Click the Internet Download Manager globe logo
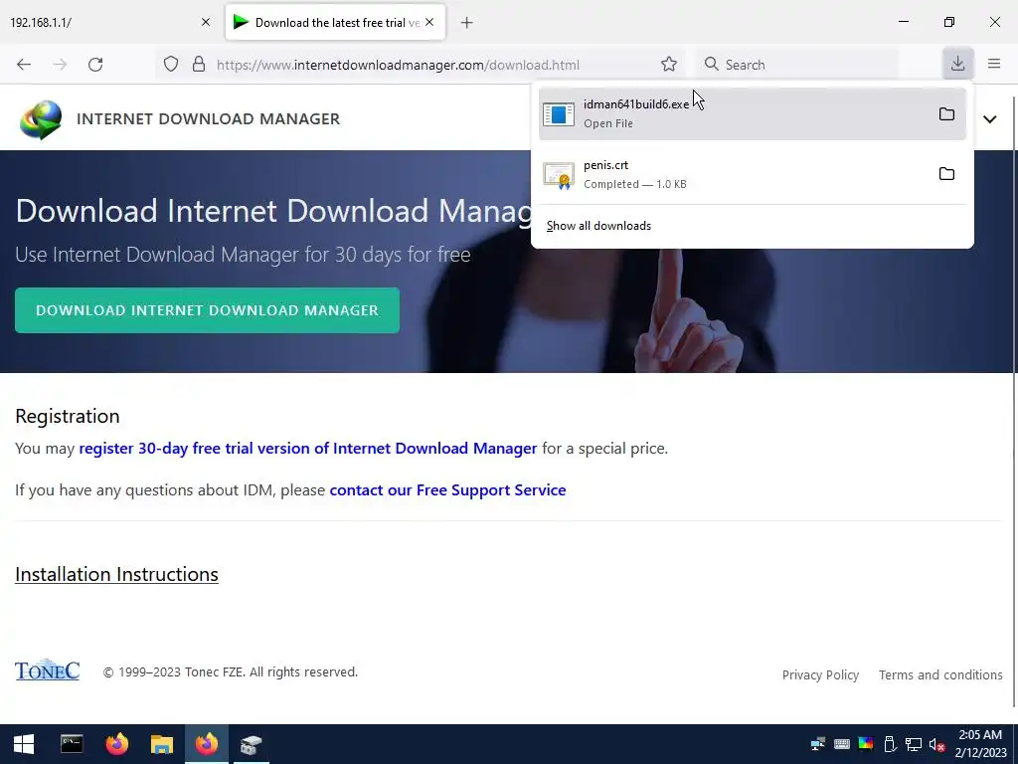 pyautogui.click(x=40, y=119)
